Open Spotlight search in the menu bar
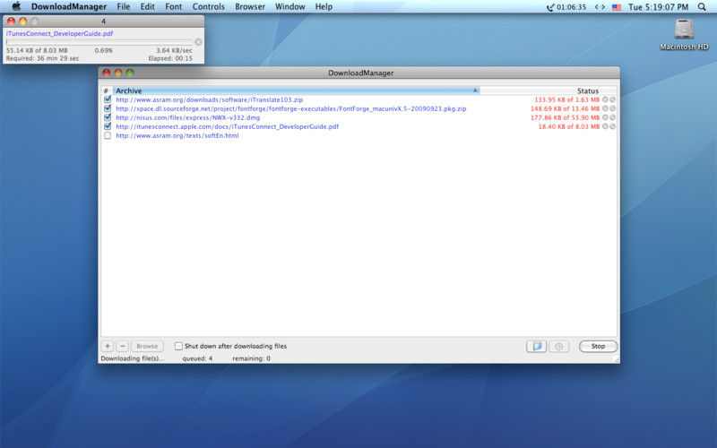Image resolution: width=717 pixels, height=448 pixels. (702, 7)
